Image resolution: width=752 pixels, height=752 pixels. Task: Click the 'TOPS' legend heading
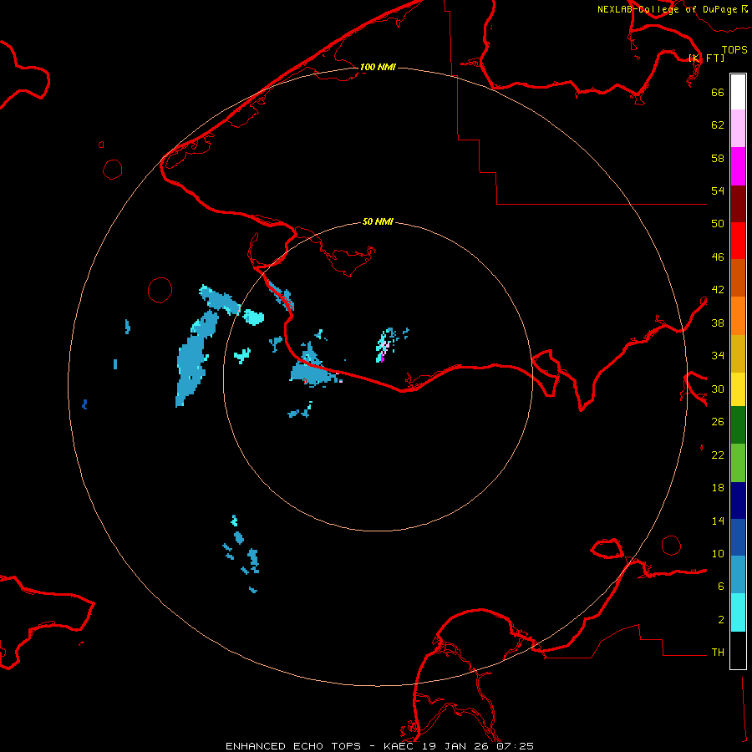coord(734,49)
